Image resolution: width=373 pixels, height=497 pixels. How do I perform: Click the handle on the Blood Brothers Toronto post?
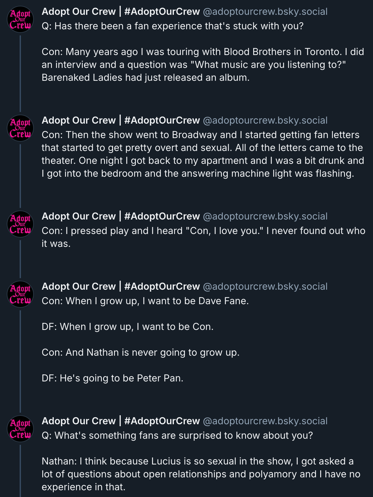tap(265, 12)
